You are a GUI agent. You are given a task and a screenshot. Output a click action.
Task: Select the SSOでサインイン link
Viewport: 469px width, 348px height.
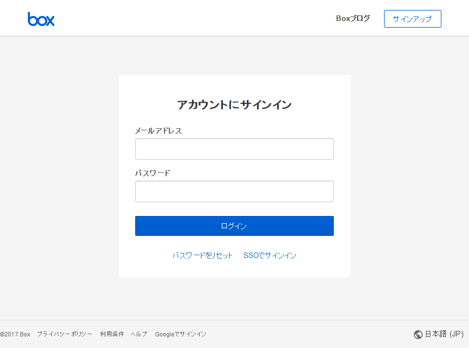point(269,255)
